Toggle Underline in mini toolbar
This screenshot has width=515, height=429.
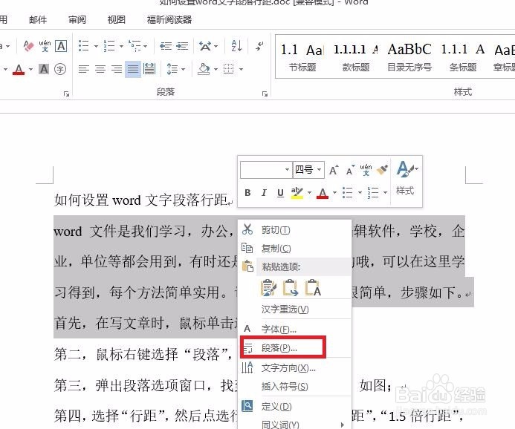point(280,193)
